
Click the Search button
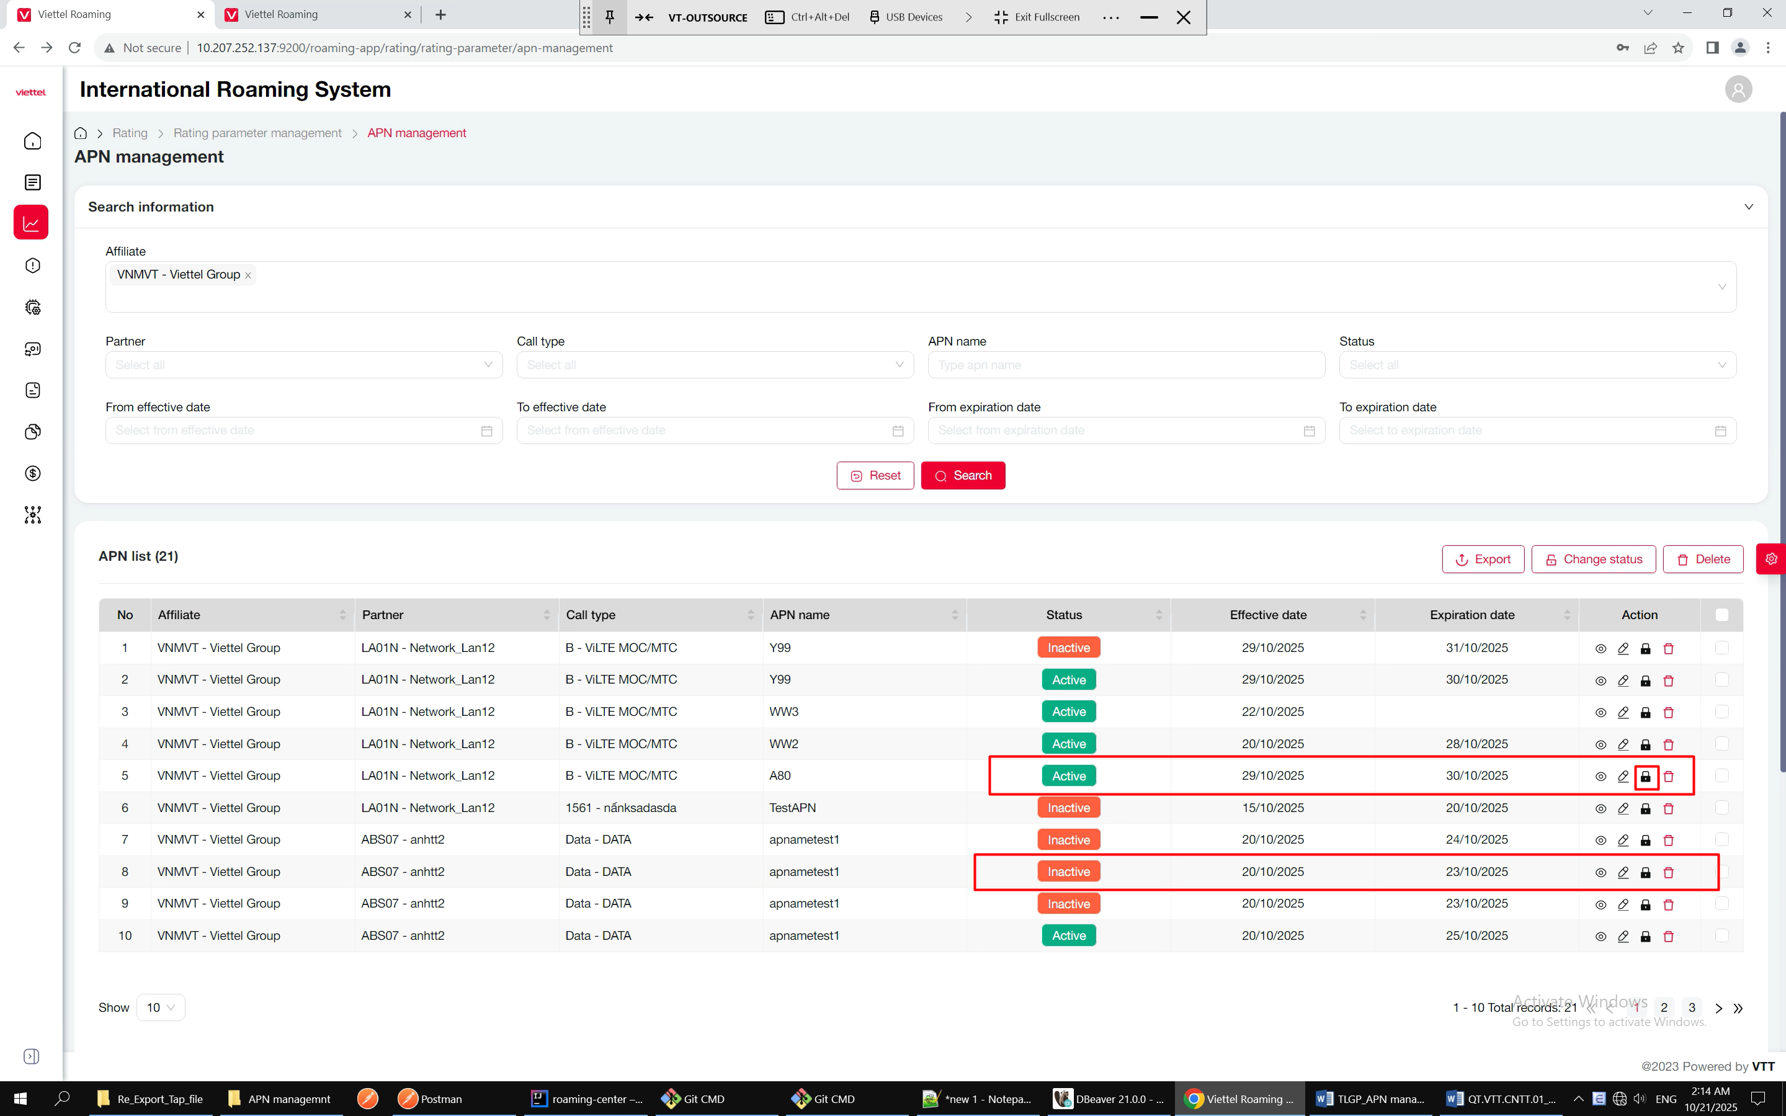(962, 475)
